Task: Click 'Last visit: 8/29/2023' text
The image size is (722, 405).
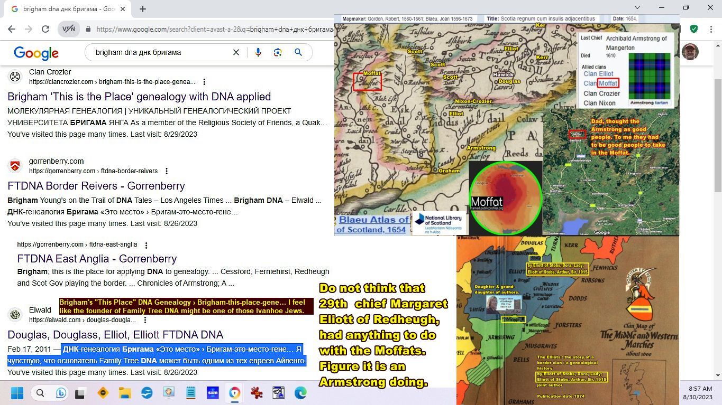Action: [163, 134]
